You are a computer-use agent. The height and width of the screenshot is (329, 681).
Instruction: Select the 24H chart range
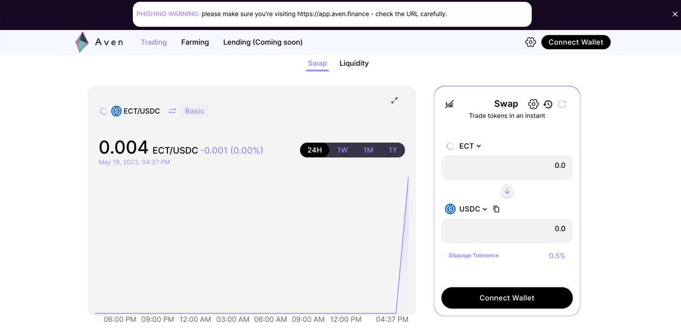[x=314, y=150]
